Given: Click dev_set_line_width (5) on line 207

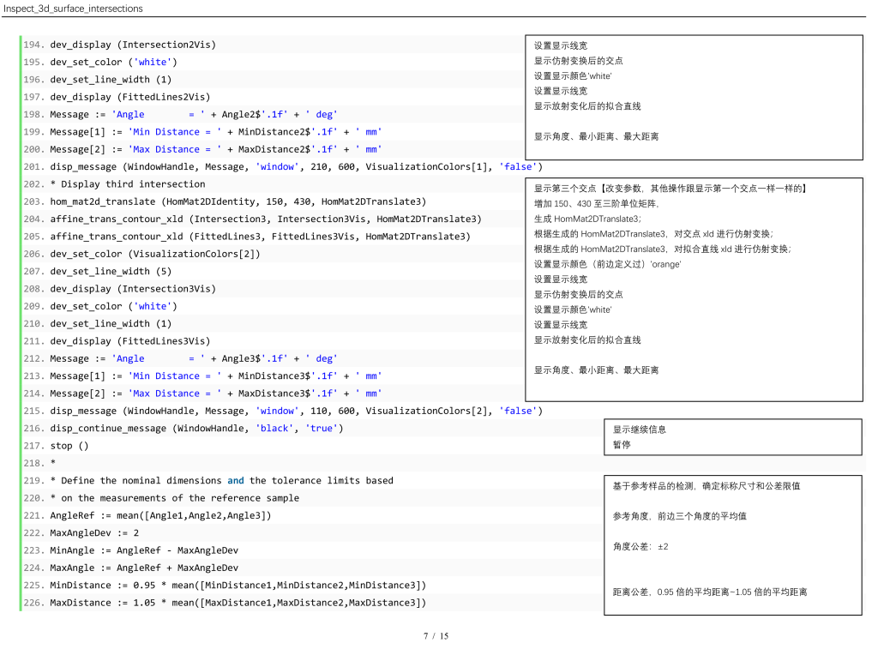Looking at the screenshot, I should (x=111, y=272).
